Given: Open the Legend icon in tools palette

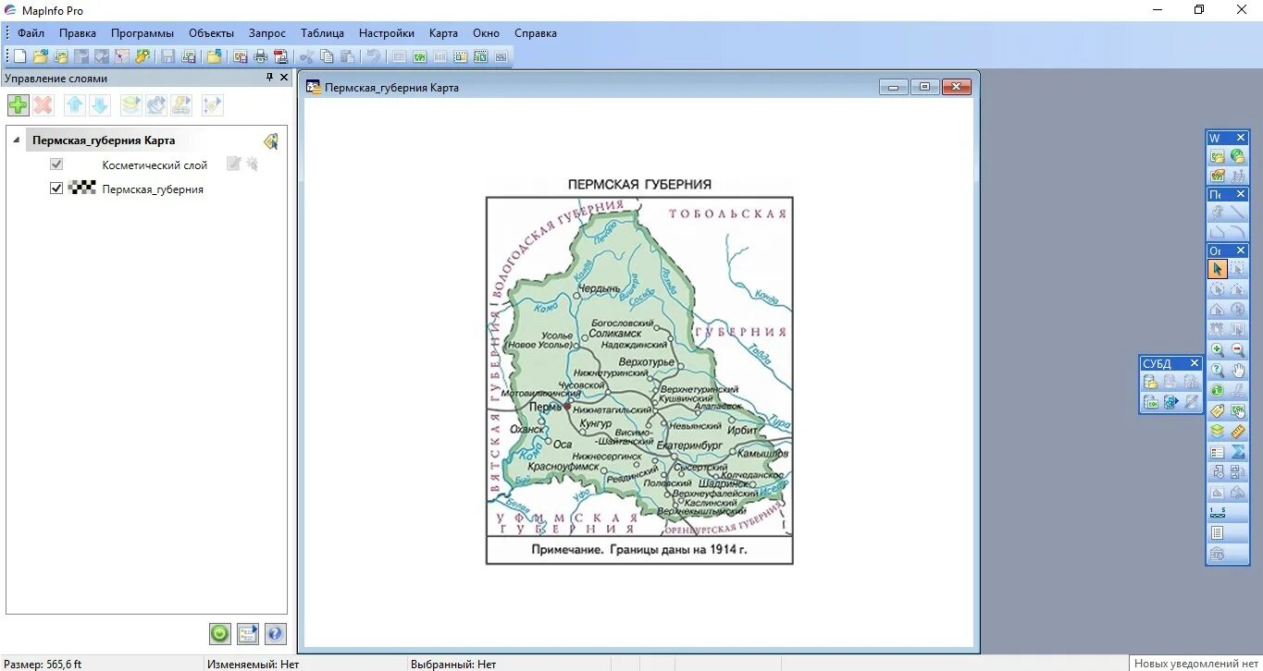Looking at the screenshot, I should coord(1218,452).
